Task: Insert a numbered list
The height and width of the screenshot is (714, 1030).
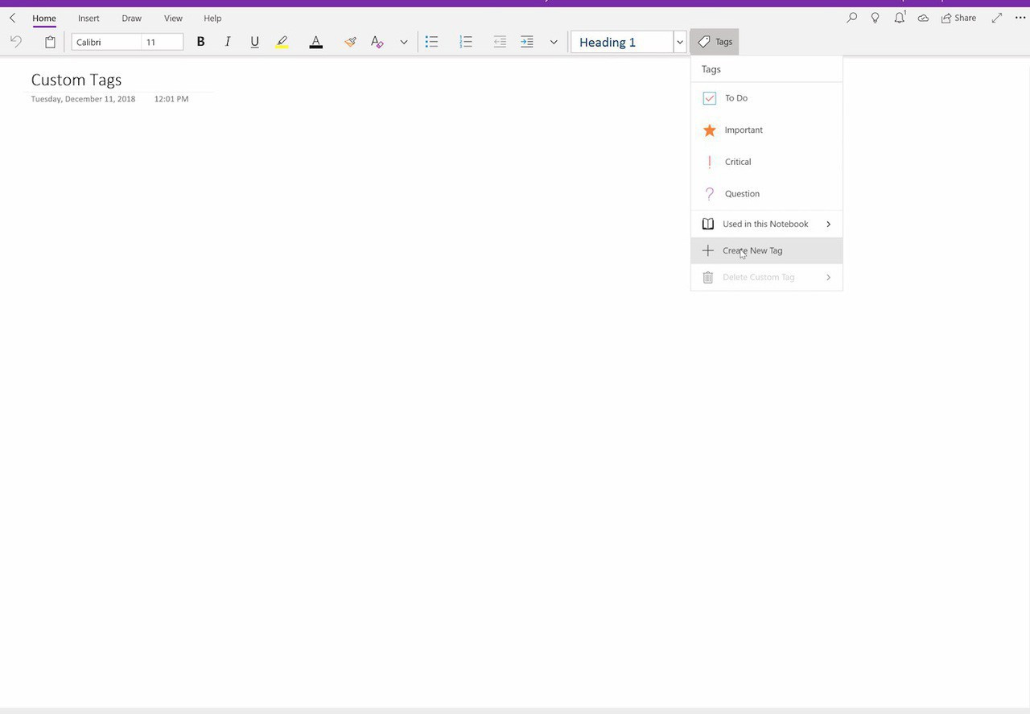Action: coord(466,42)
